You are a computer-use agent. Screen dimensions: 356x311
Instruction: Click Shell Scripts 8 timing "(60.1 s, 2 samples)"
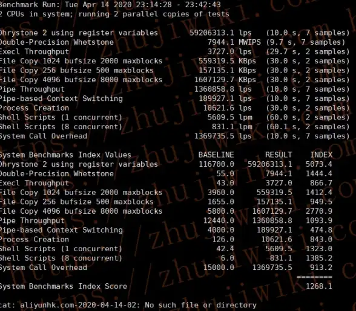308,127
